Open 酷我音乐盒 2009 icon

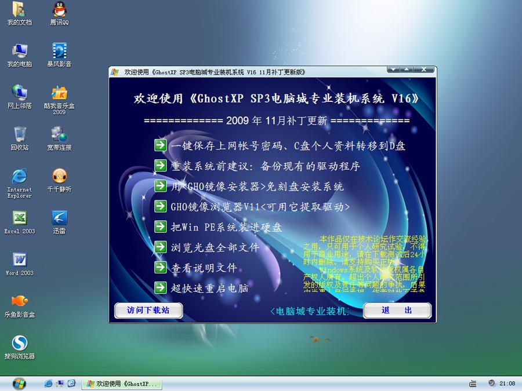59,100
